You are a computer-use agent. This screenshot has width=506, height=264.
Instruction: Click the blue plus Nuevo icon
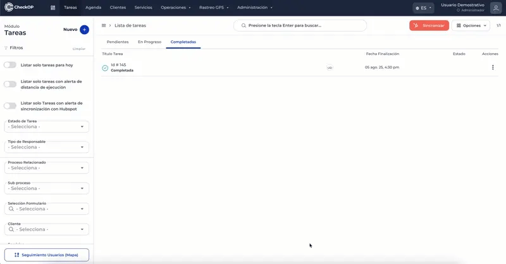tap(84, 30)
